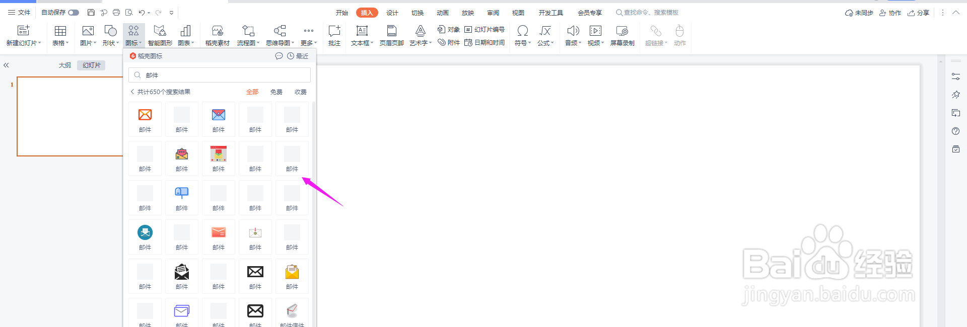Select slide 1 thumbnail

70,116
